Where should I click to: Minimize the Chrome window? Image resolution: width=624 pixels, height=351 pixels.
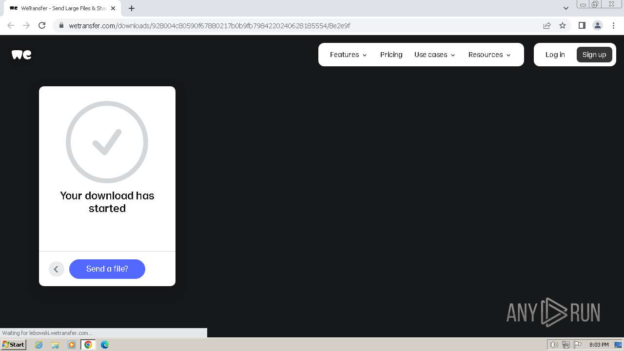tap(583, 4)
